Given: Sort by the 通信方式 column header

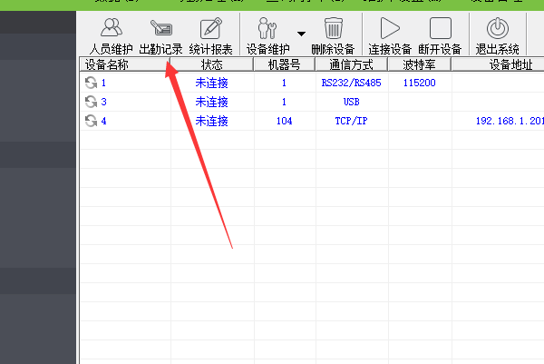Looking at the screenshot, I should click(351, 65).
